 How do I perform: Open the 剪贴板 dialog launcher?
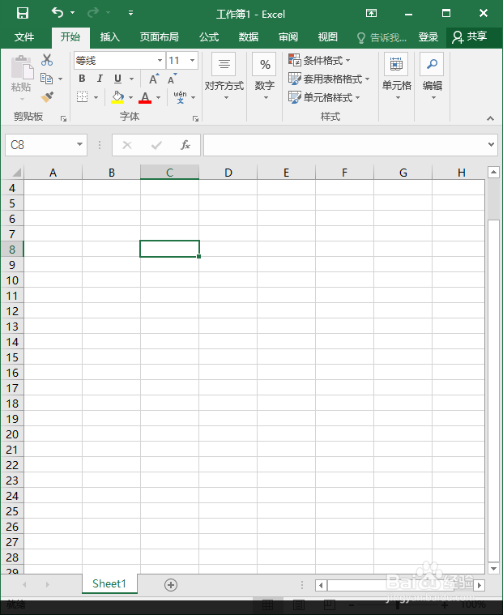click(63, 118)
